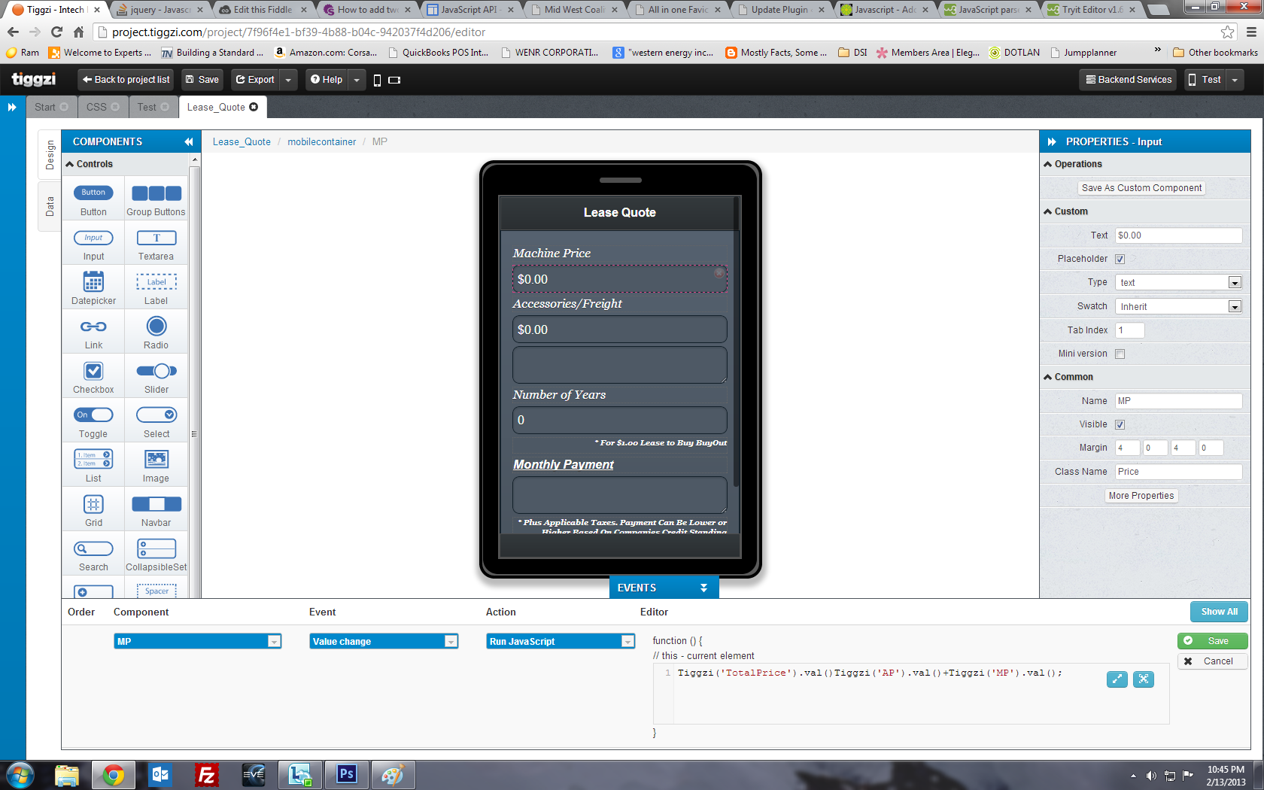Click the Show All button
The image size is (1264, 790).
pyautogui.click(x=1219, y=612)
